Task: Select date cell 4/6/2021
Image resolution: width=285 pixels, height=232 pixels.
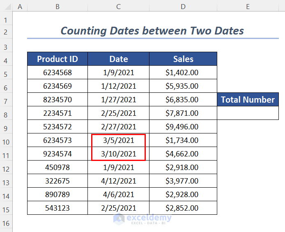Action: click(x=118, y=194)
